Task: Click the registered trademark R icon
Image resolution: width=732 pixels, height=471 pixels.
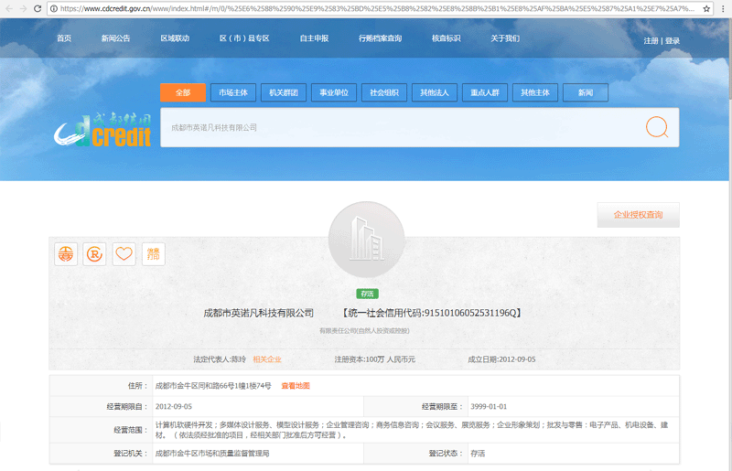Action: [x=95, y=254]
